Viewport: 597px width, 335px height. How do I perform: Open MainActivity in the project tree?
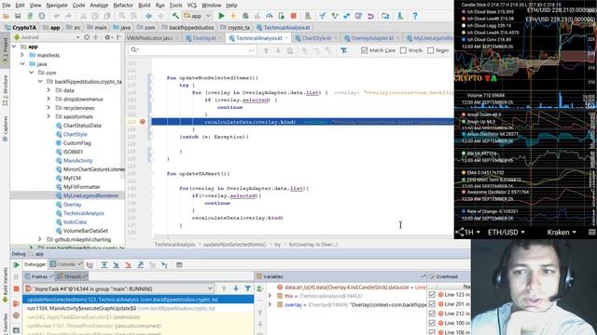click(x=77, y=161)
